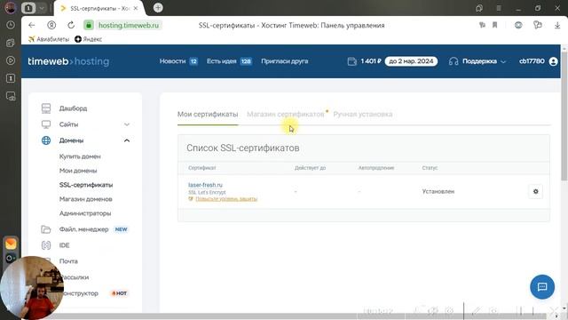Click the Действует до column header
568x320 pixels.
[310, 168]
